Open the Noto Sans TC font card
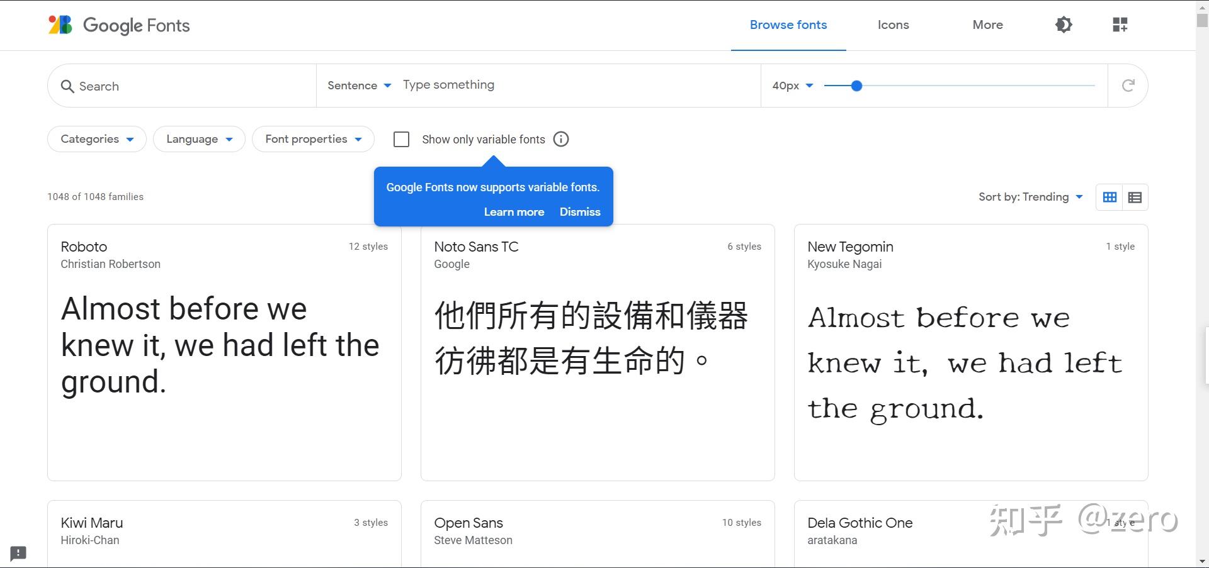This screenshot has height=568, width=1209. (598, 352)
